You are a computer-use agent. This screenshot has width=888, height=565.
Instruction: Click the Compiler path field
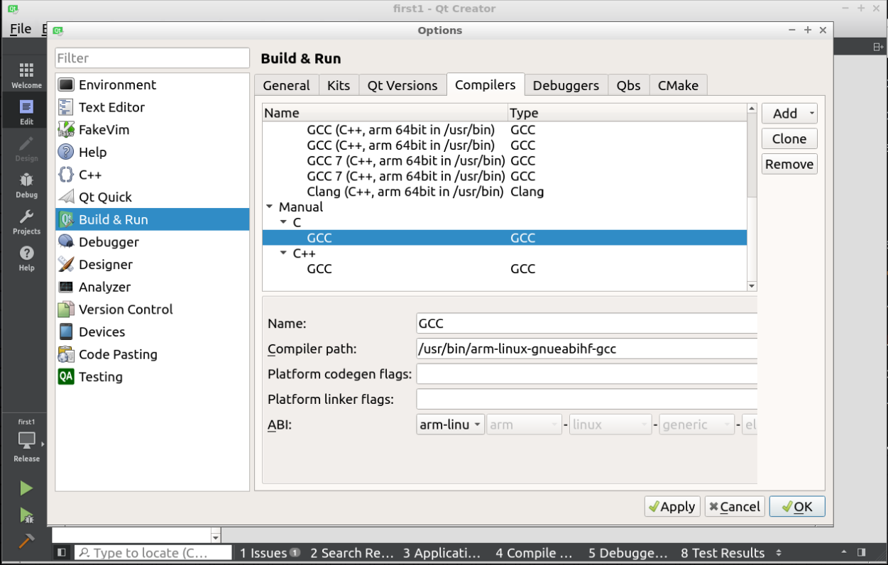tap(587, 349)
